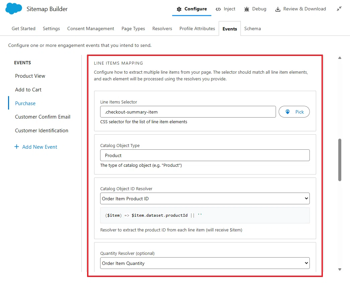Click the "Configure one or more engagement events" text

pos(80,45)
